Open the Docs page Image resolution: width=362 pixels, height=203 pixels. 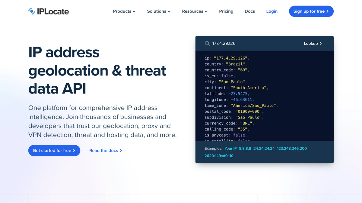click(x=250, y=11)
